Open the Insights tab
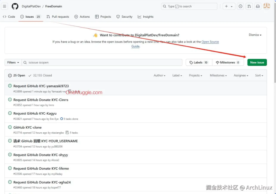The image size is (276, 194). [145, 17]
